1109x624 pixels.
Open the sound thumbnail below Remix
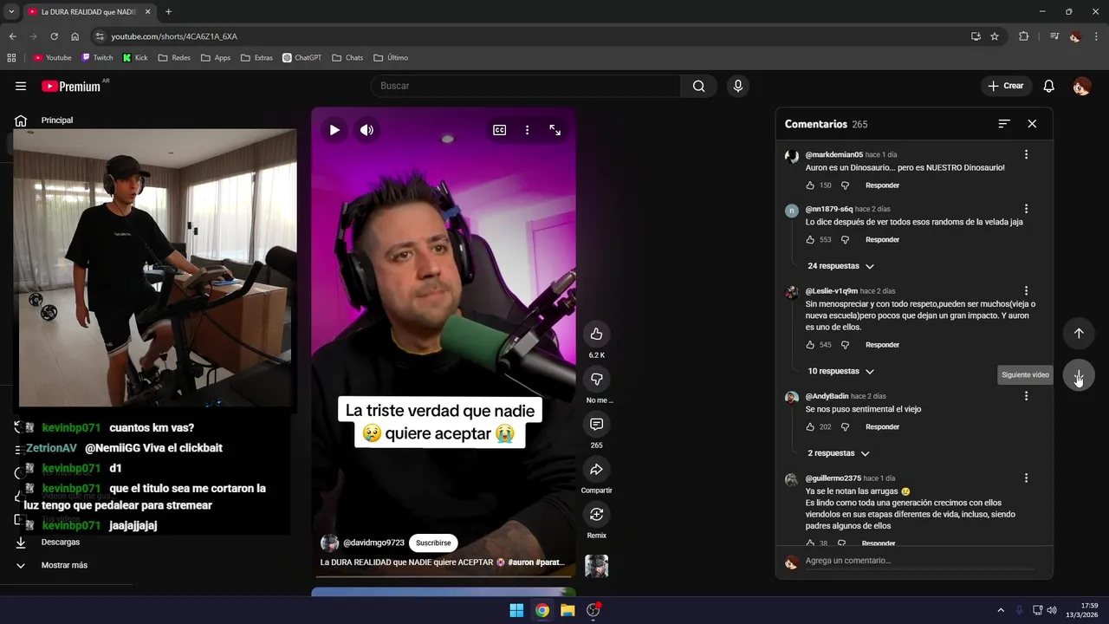(596, 566)
